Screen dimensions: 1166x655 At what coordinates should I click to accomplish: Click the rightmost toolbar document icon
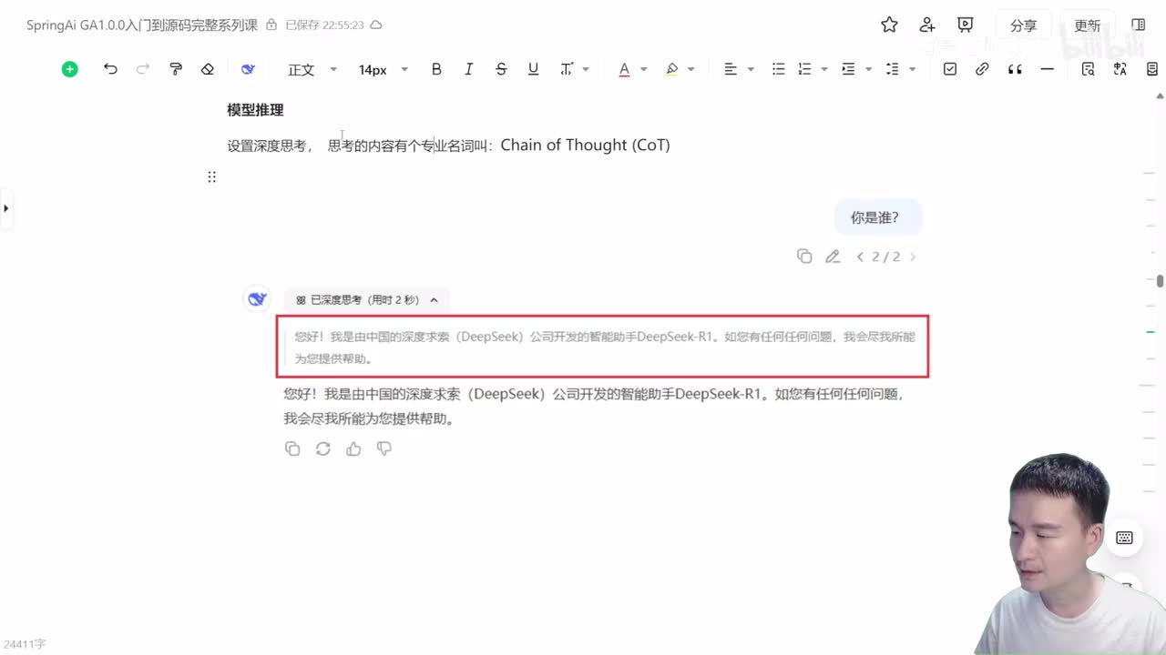tap(1153, 69)
